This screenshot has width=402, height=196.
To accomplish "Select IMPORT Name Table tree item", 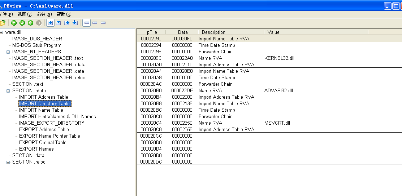I will coord(41,110).
